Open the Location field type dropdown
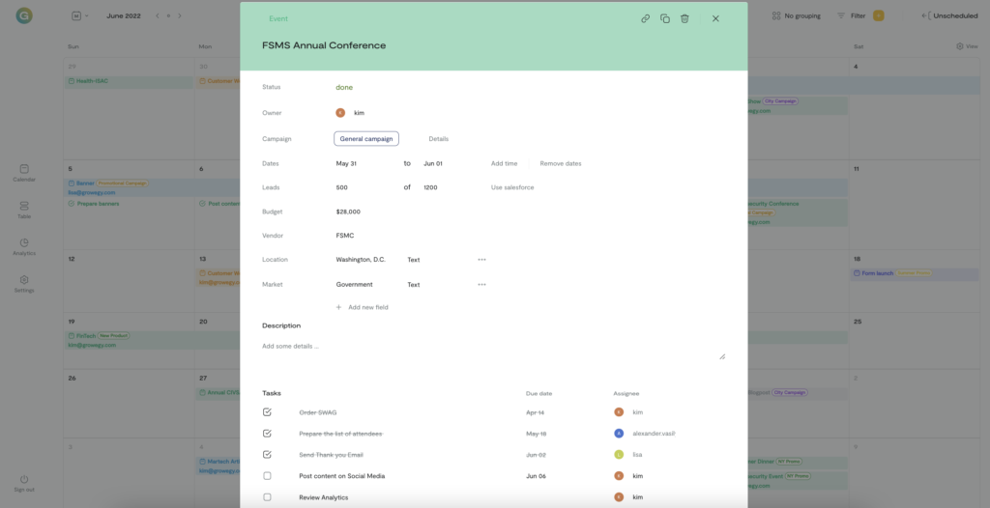Viewport: 990px width, 508px height. pyautogui.click(x=414, y=260)
